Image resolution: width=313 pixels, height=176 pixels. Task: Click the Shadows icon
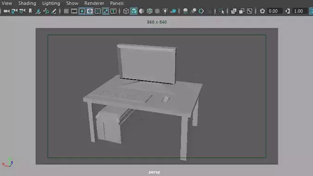(x=173, y=11)
